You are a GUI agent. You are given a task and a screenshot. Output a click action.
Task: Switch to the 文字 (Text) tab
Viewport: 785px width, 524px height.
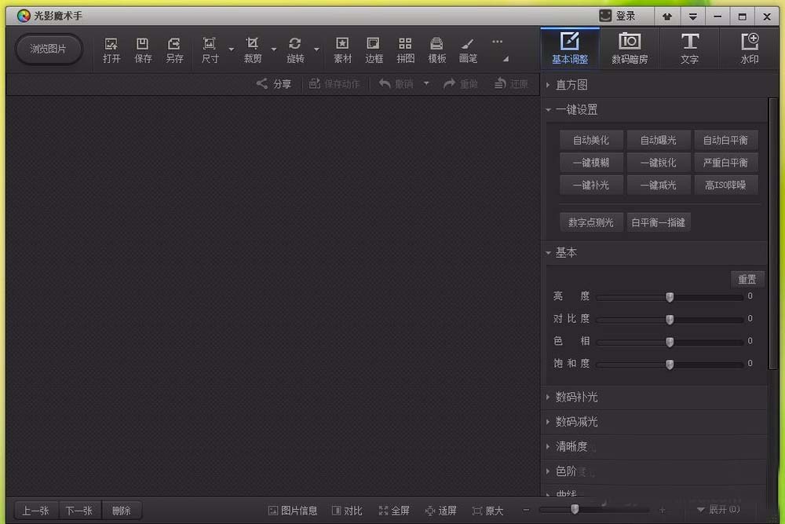point(689,49)
